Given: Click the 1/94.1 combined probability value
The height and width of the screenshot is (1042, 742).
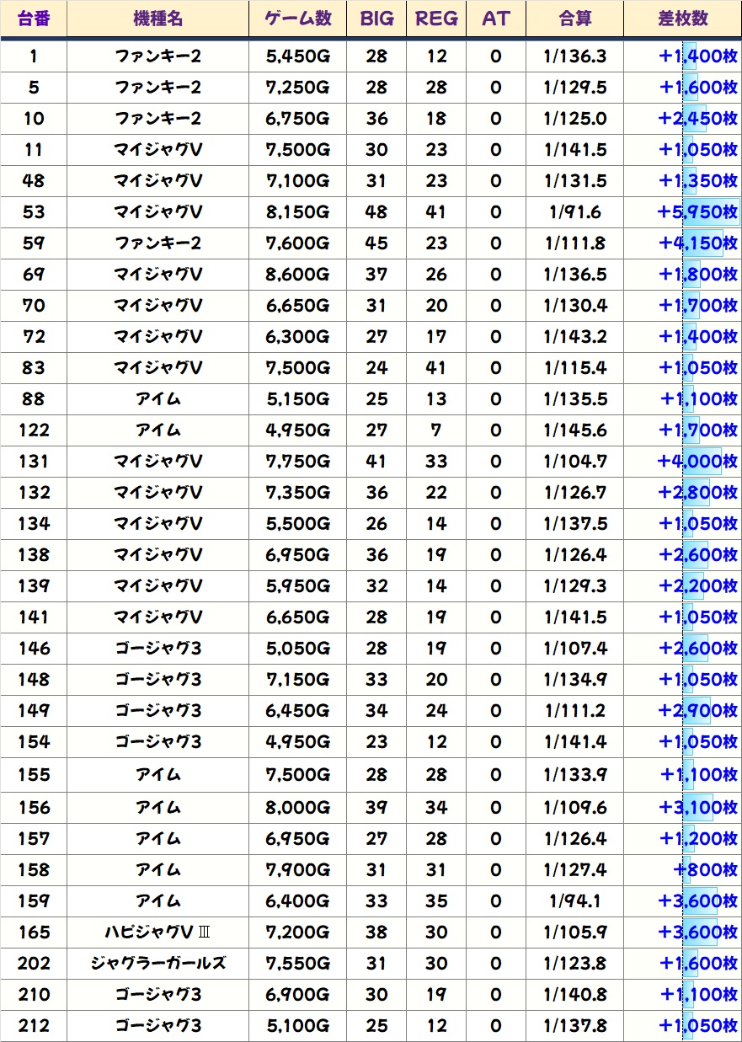Looking at the screenshot, I should pos(574,900).
